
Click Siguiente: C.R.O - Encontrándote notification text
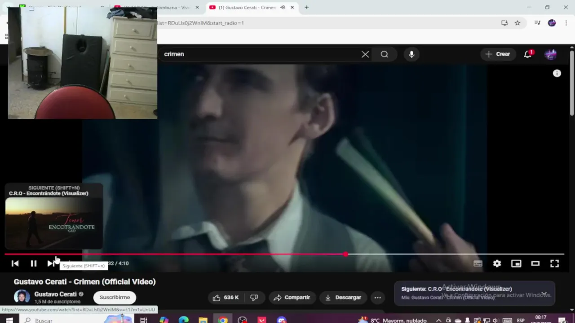point(456,289)
